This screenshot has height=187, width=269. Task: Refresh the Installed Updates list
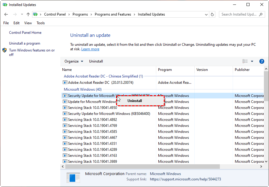pyautogui.click(x=212, y=15)
